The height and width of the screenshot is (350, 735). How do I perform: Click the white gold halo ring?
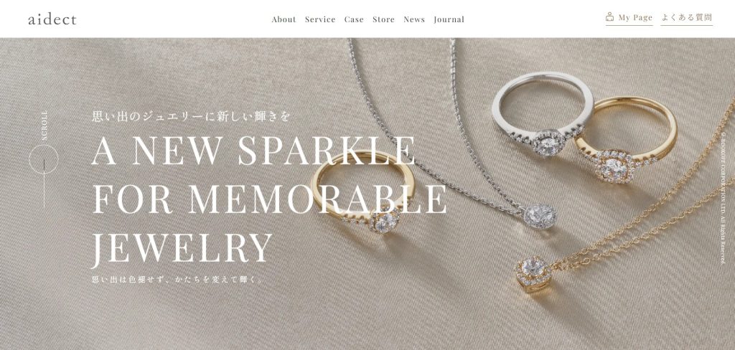click(543, 115)
